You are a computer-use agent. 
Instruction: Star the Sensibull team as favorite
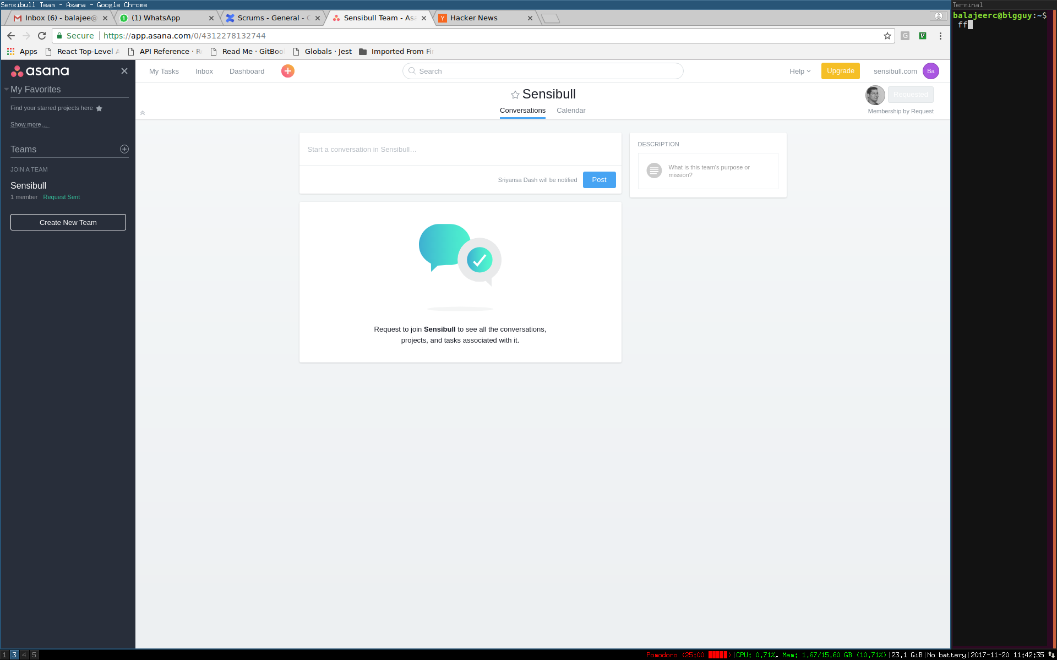tap(515, 95)
